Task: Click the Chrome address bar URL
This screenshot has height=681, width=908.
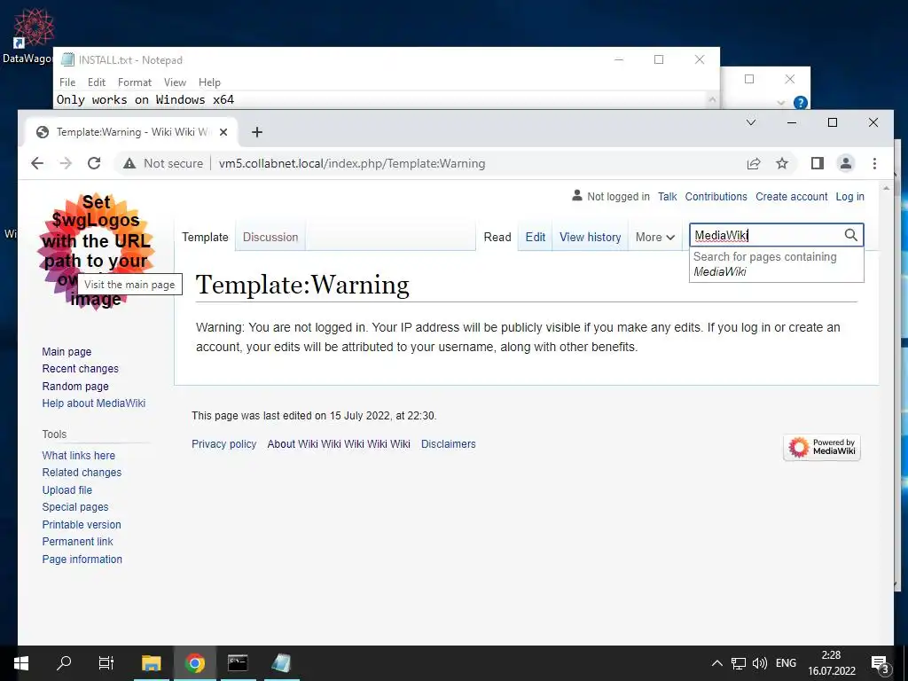Action: coord(351,163)
